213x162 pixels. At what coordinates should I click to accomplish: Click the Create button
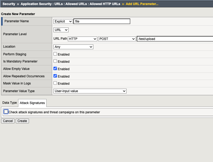[22, 121]
